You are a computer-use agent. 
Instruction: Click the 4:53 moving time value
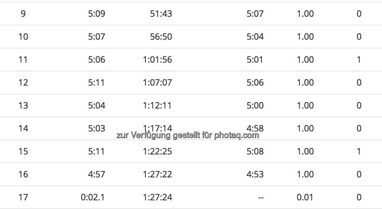click(255, 174)
